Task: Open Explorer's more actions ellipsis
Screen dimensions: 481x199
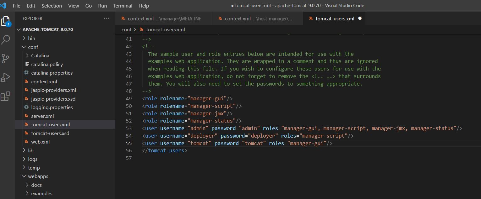Action: point(106,18)
